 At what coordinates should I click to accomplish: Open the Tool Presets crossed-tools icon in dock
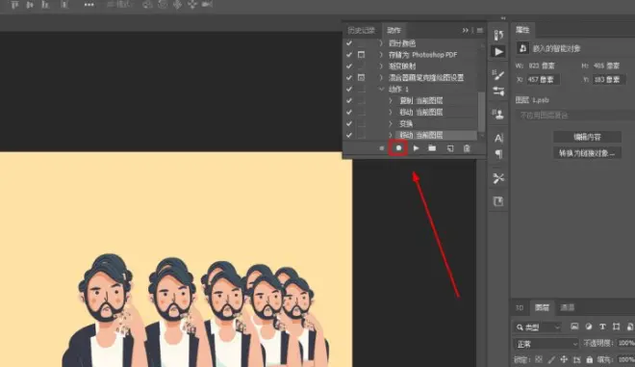[x=498, y=178]
